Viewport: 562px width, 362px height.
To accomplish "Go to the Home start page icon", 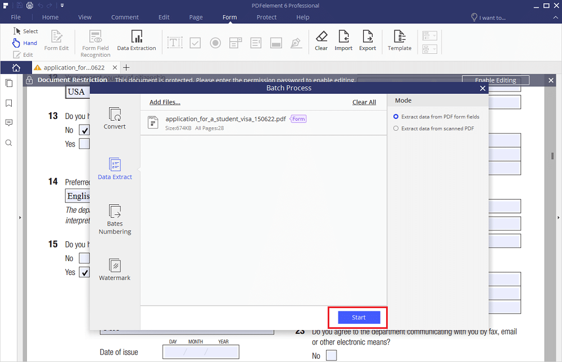I will tap(16, 68).
